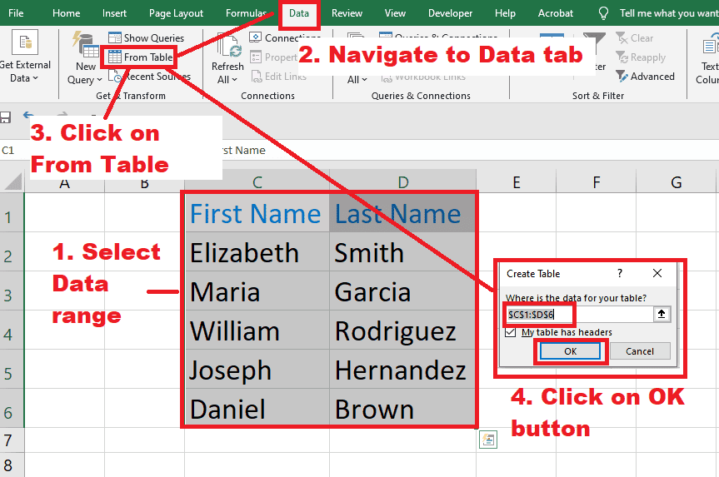Viewport: 719px width, 477px height.
Task: Select column C header
Action: 257,182
